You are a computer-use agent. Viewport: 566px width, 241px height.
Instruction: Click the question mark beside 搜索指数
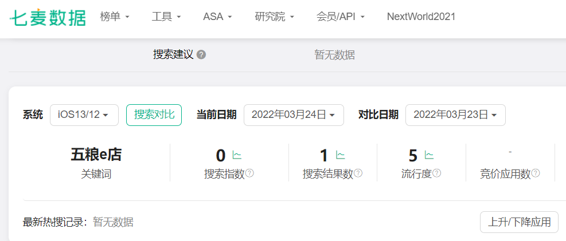pos(249,173)
